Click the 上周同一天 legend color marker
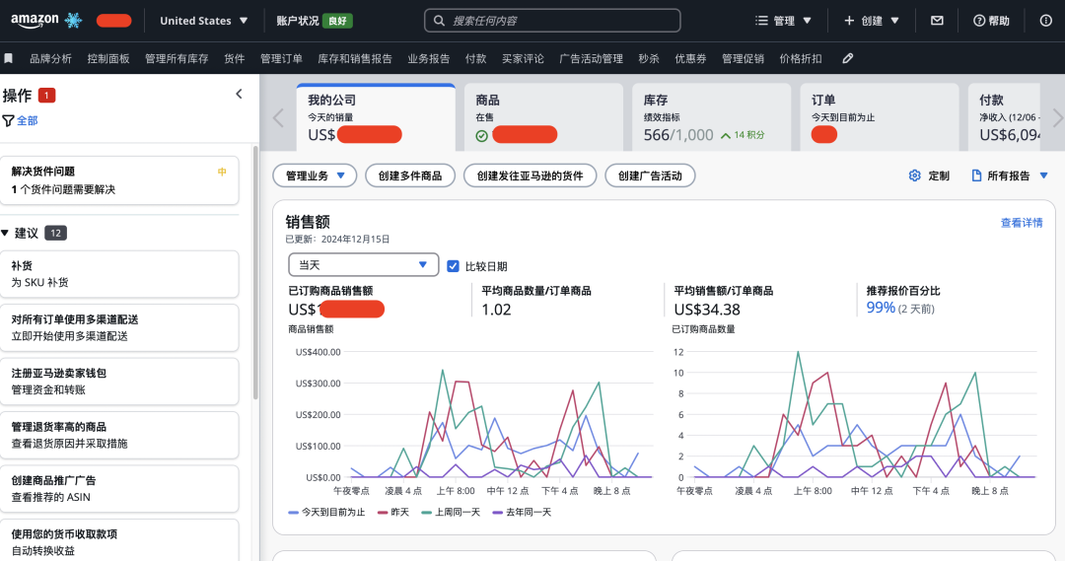 427,512
